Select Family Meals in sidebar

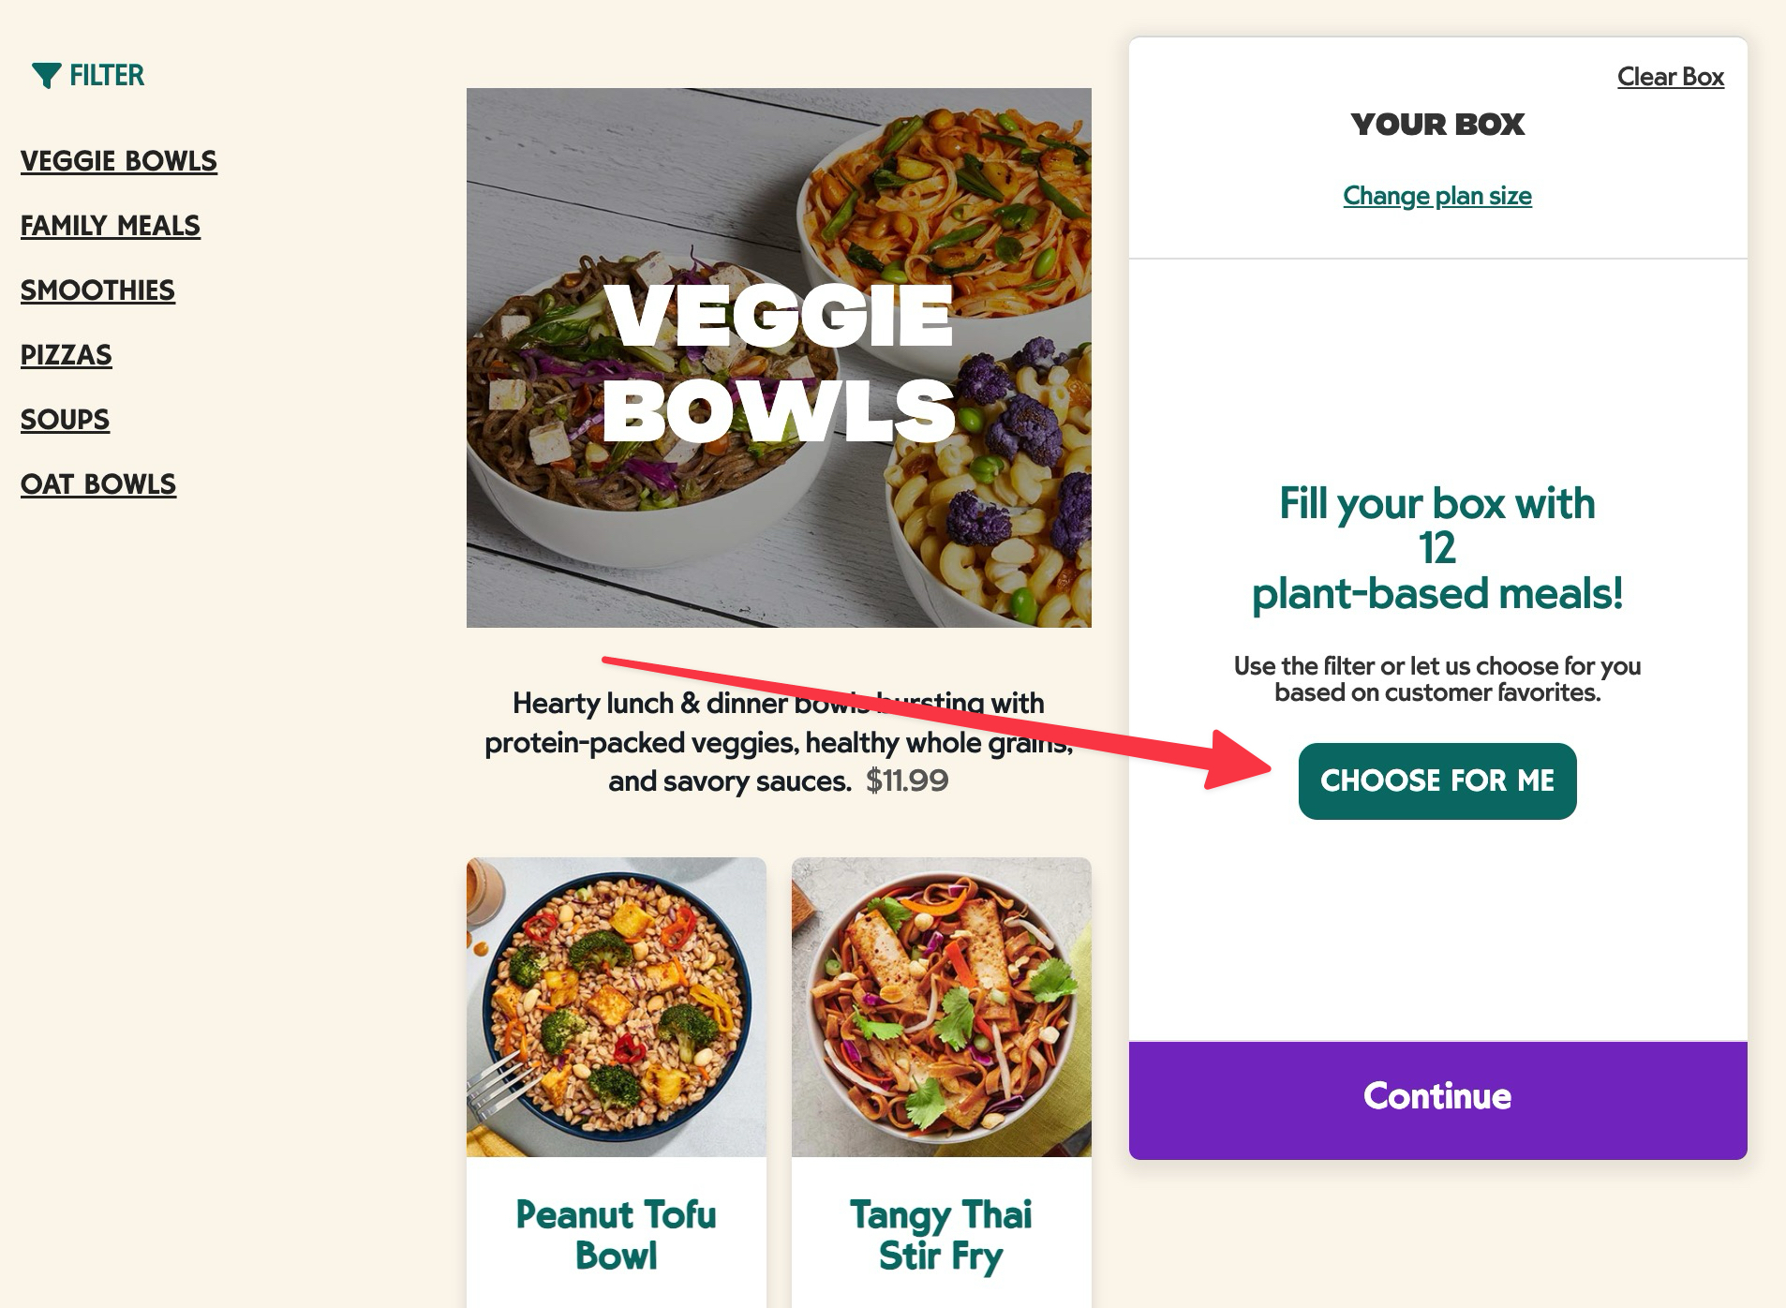[x=111, y=226]
